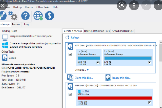Click the Backup Tasks section heading

10,31
